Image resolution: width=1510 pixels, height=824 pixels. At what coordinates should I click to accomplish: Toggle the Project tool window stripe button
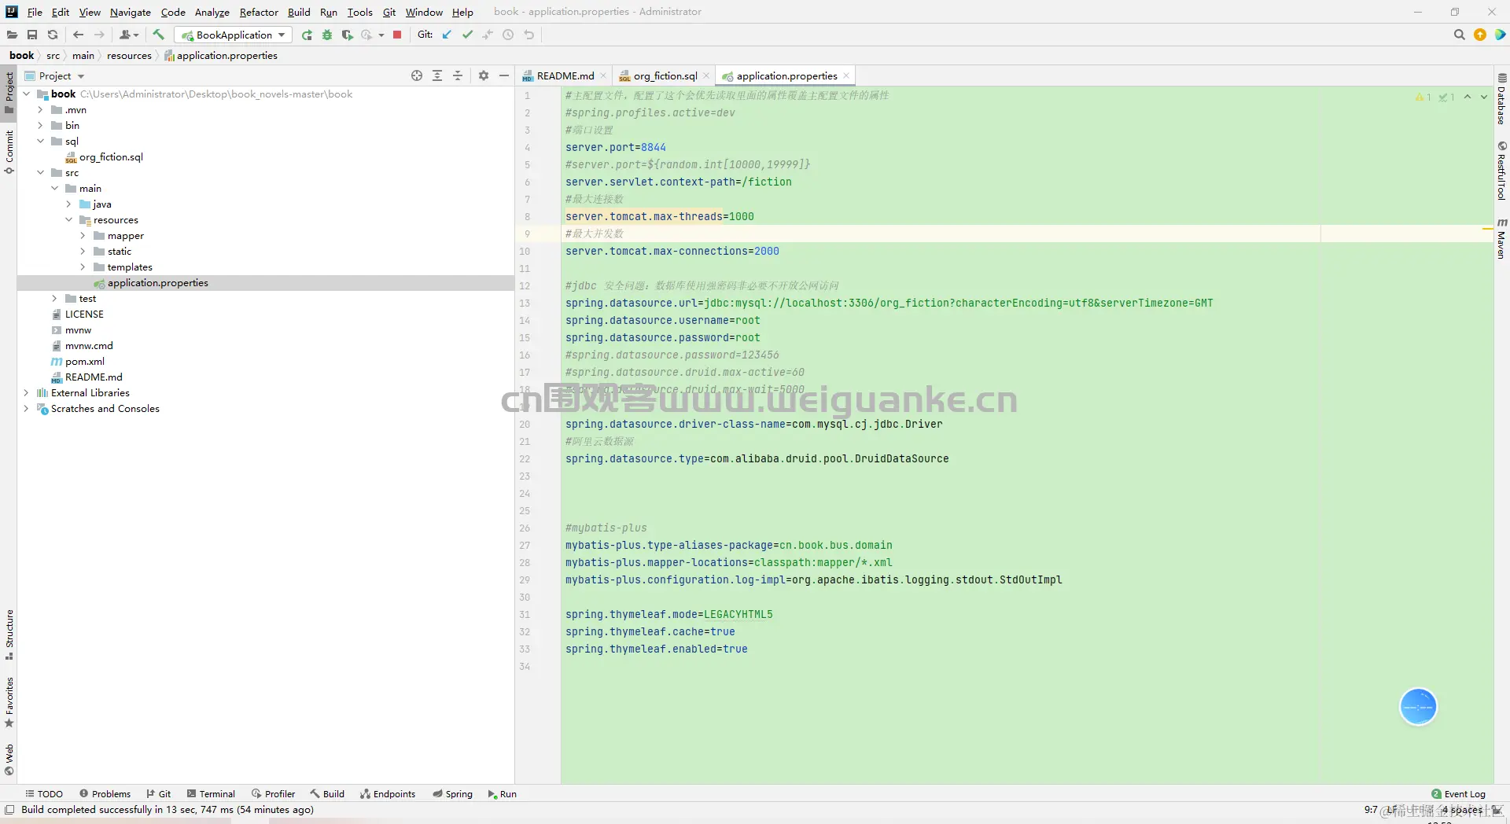pyautogui.click(x=9, y=92)
